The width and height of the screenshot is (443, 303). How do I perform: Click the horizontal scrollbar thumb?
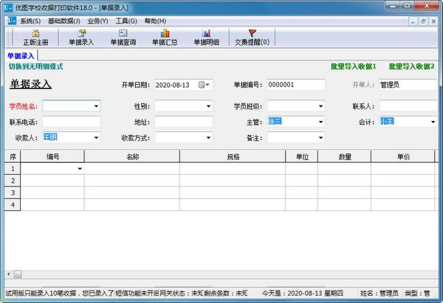coord(18,274)
